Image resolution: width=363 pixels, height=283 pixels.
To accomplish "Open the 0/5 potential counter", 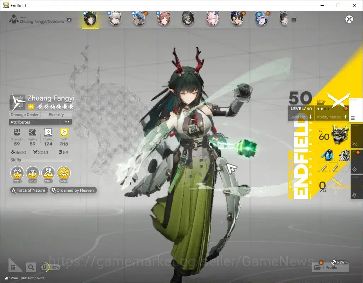I will coord(322,187).
